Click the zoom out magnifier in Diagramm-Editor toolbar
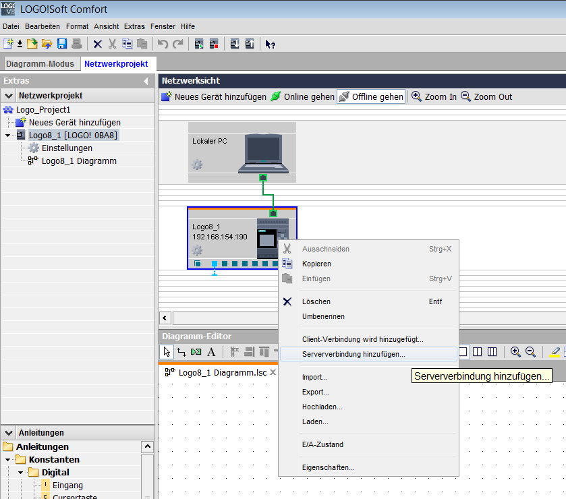Screen dimensions: 566x499 [x=530, y=352]
